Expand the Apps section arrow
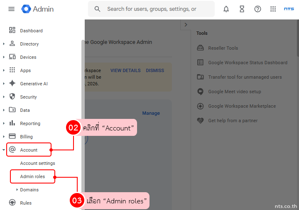 [4, 70]
